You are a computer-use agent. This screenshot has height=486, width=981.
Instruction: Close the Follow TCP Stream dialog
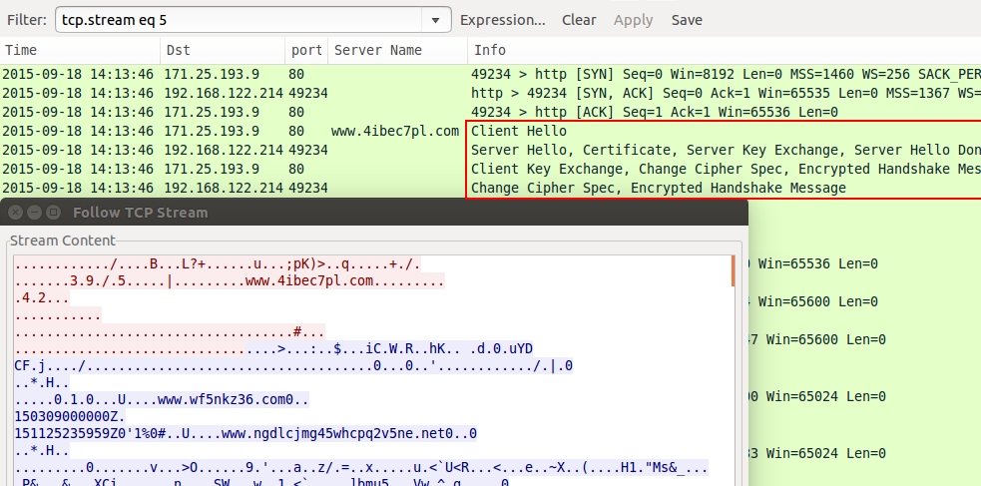pos(17,212)
